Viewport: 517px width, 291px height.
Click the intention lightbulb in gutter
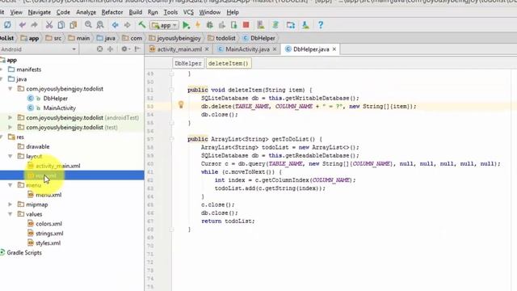click(181, 105)
